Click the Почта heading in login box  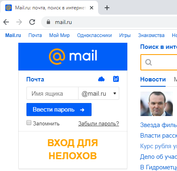pos(35,79)
